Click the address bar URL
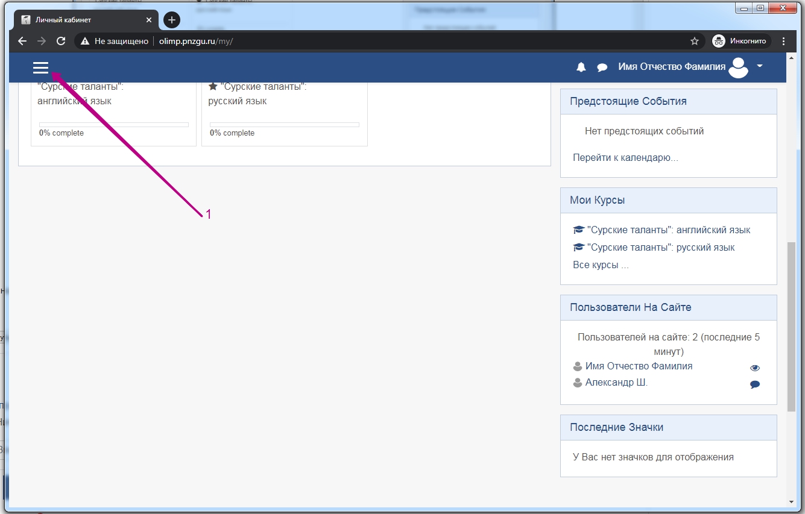The image size is (805, 514). [x=195, y=41]
